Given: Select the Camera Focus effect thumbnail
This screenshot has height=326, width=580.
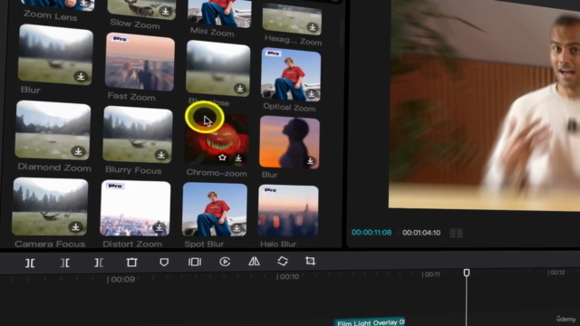Looking at the screenshot, I should 50,206.
